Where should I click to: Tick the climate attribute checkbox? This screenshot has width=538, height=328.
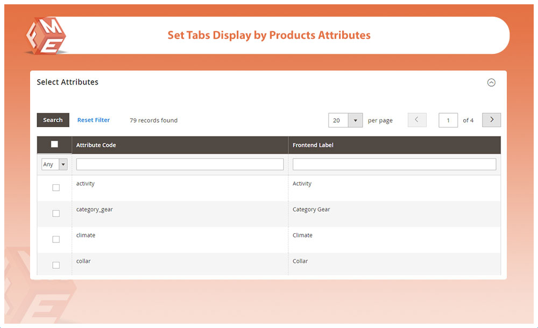[56, 239]
